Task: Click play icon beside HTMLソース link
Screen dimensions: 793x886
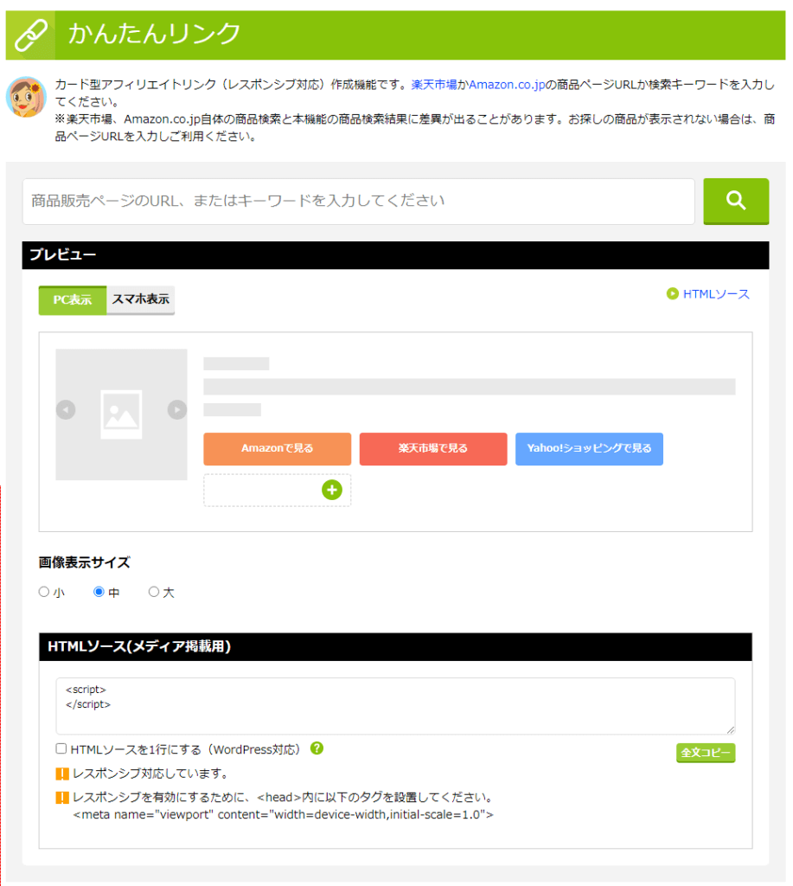Action: (672, 294)
